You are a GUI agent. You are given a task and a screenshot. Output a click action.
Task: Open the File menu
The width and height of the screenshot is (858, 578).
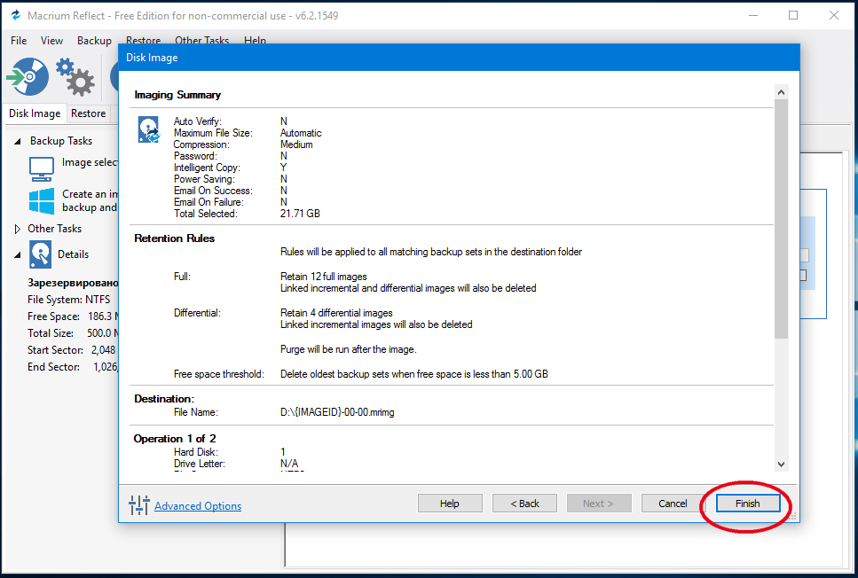[19, 41]
